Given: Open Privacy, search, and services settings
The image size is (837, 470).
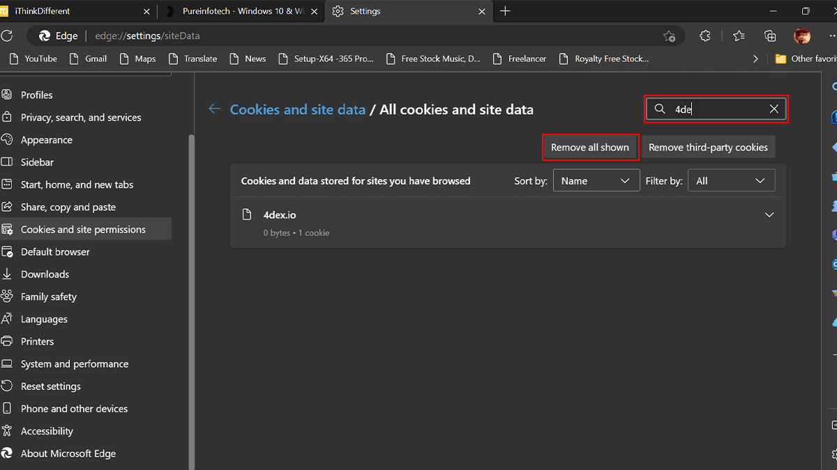Looking at the screenshot, I should 81,118.
